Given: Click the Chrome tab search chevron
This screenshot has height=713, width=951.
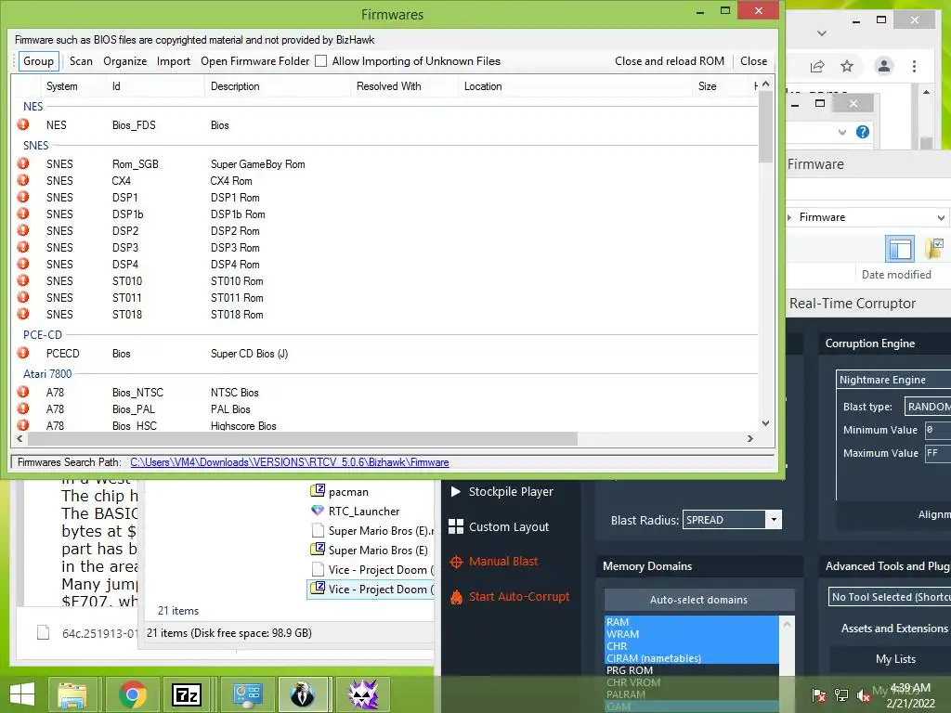Looking at the screenshot, I should coord(822,33).
